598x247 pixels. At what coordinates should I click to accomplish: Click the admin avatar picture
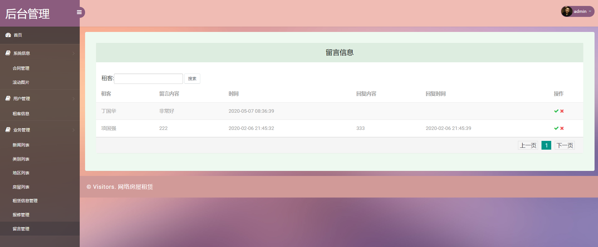567,11
